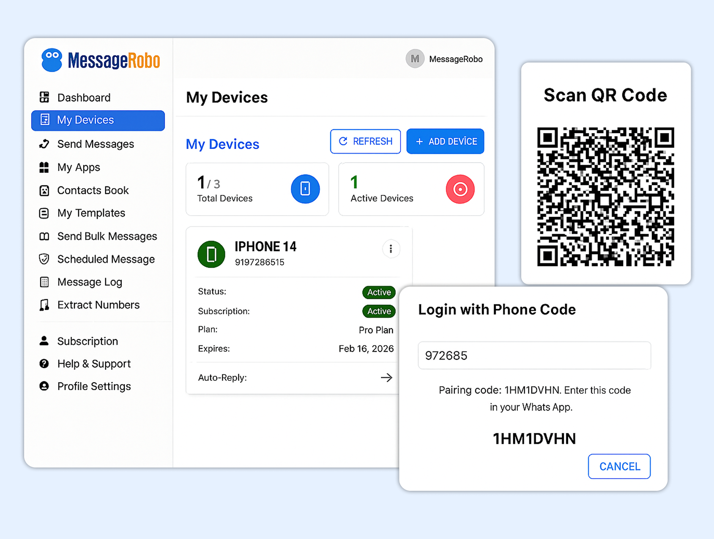714x539 pixels.
Task: Click the ADD DEVICE button
Action: (x=446, y=141)
